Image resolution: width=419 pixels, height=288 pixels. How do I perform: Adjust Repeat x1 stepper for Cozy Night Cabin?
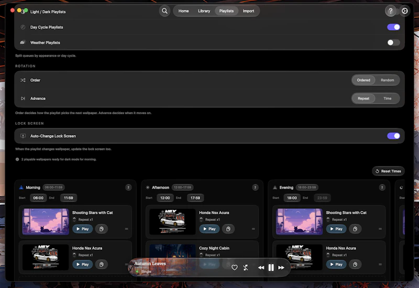tap(201, 255)
